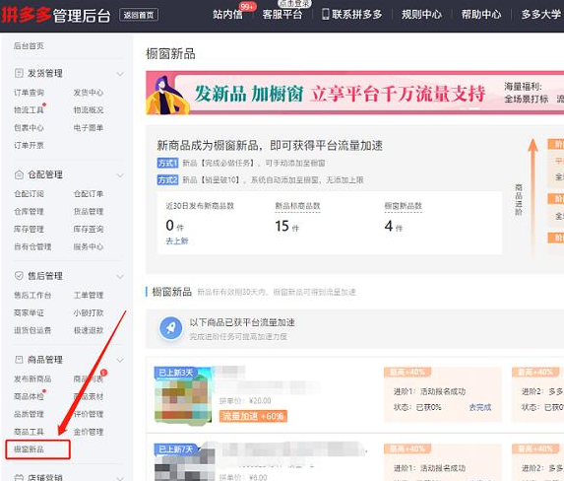Viewport: 564px width, 481px height.
Task: Open 物流概况 in the sidebar
Action: tap(89, 110)
